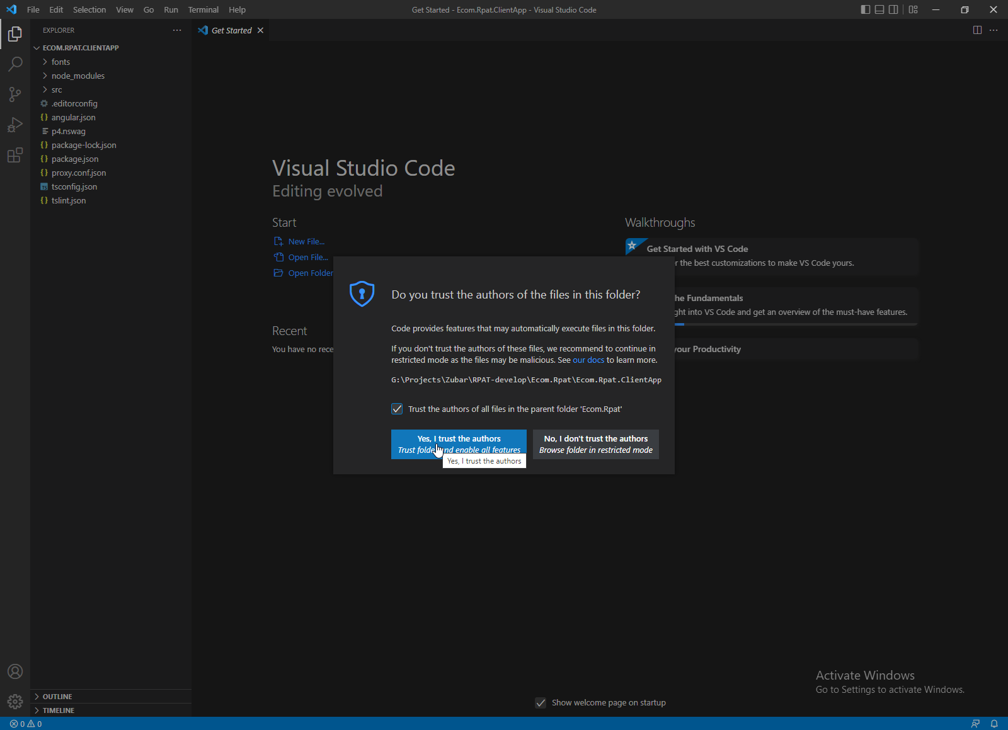Open the Source Control view icon
1008x730 pixels.
15,94
